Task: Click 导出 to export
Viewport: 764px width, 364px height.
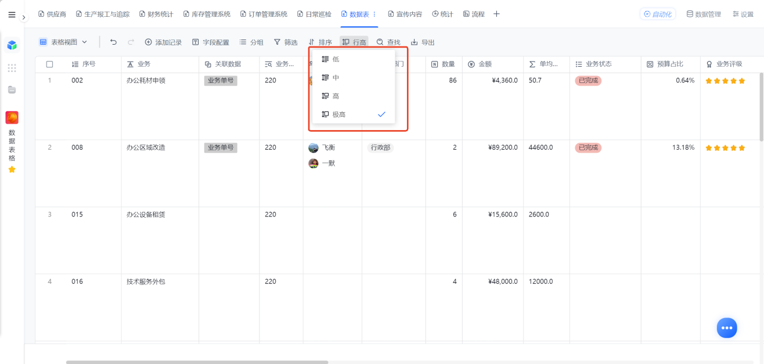Action: pos(423,42)
